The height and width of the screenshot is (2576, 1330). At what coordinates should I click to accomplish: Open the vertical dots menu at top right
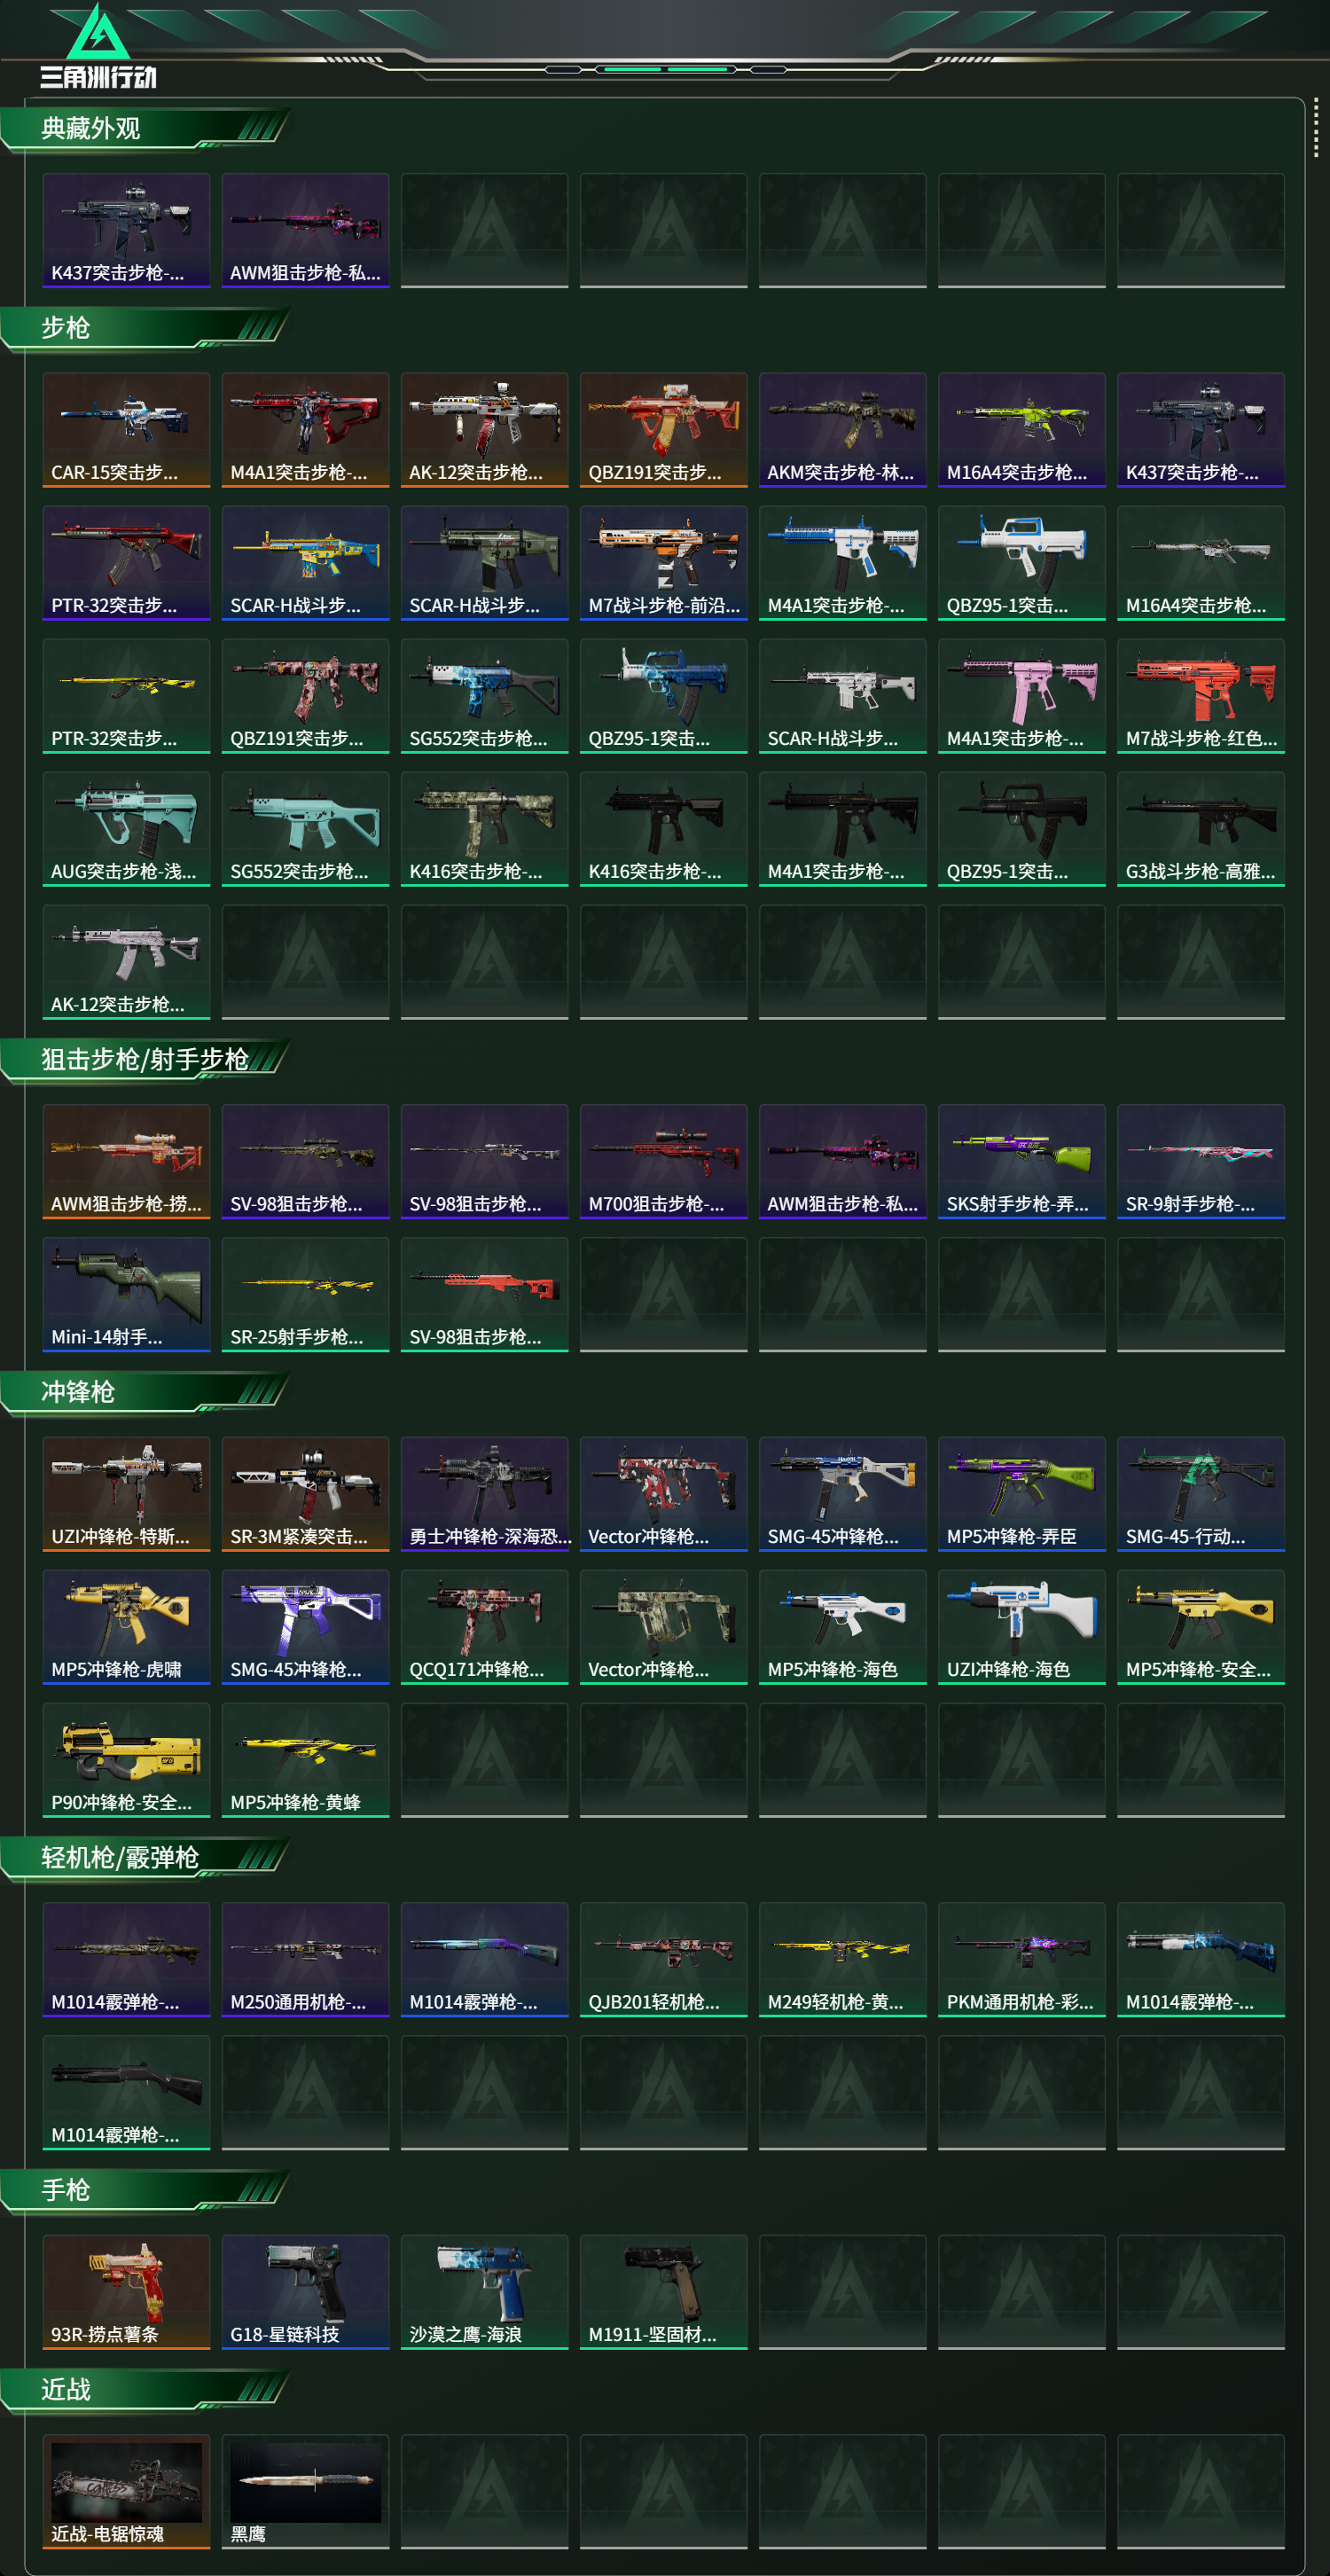tap(1316, 127)
